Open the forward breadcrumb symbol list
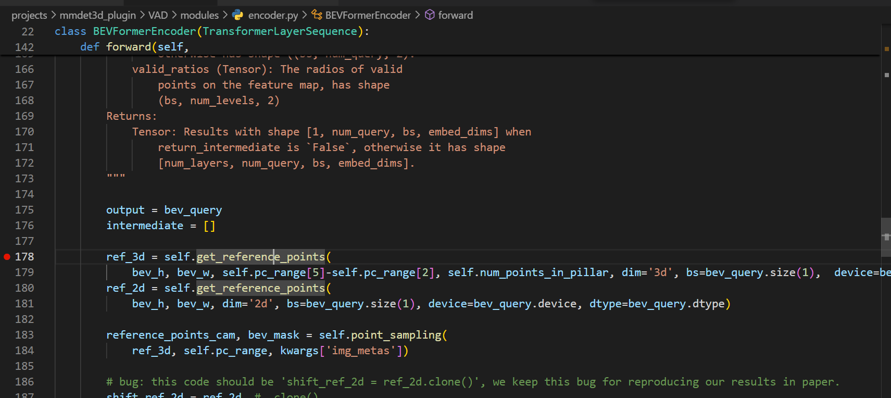Image resolution: width=891 pixels, height=398 pixels. [455, 15]
